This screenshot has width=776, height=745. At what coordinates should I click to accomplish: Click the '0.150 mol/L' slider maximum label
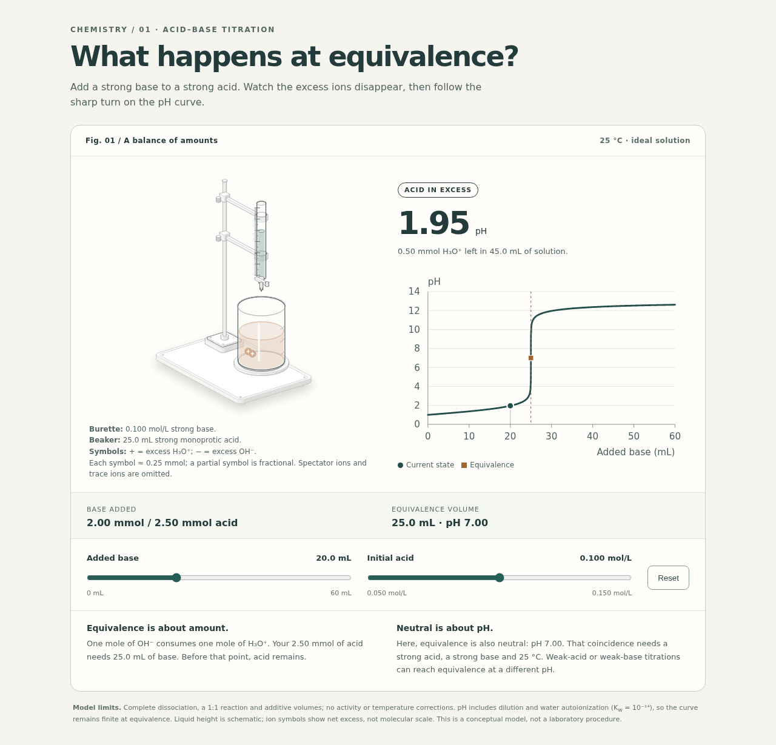612,593
